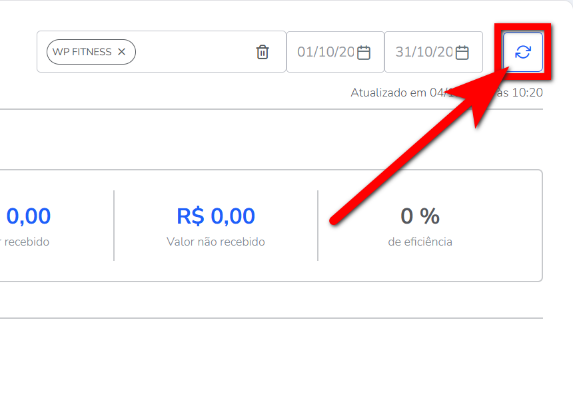This screenshot has width=573, height=398.
Task: Click the red arrow annotation shaft
Action: point(402,163)
